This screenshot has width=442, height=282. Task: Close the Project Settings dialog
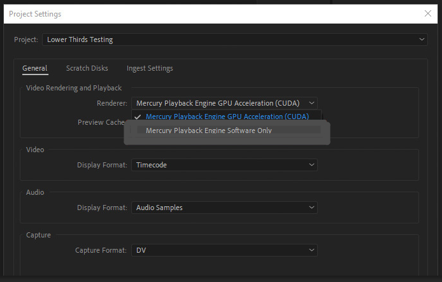pyautogui.click(x=427, y=13)
